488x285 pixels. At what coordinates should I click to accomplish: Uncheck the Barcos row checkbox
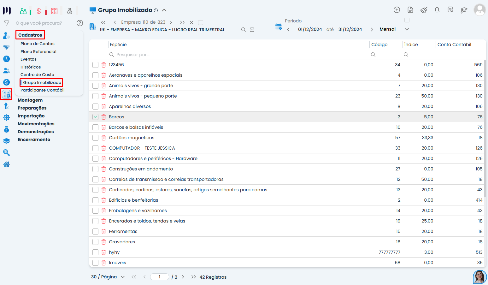(95, 117)
